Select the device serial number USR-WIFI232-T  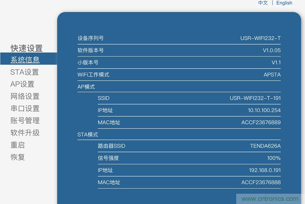[x=261, y=38]
